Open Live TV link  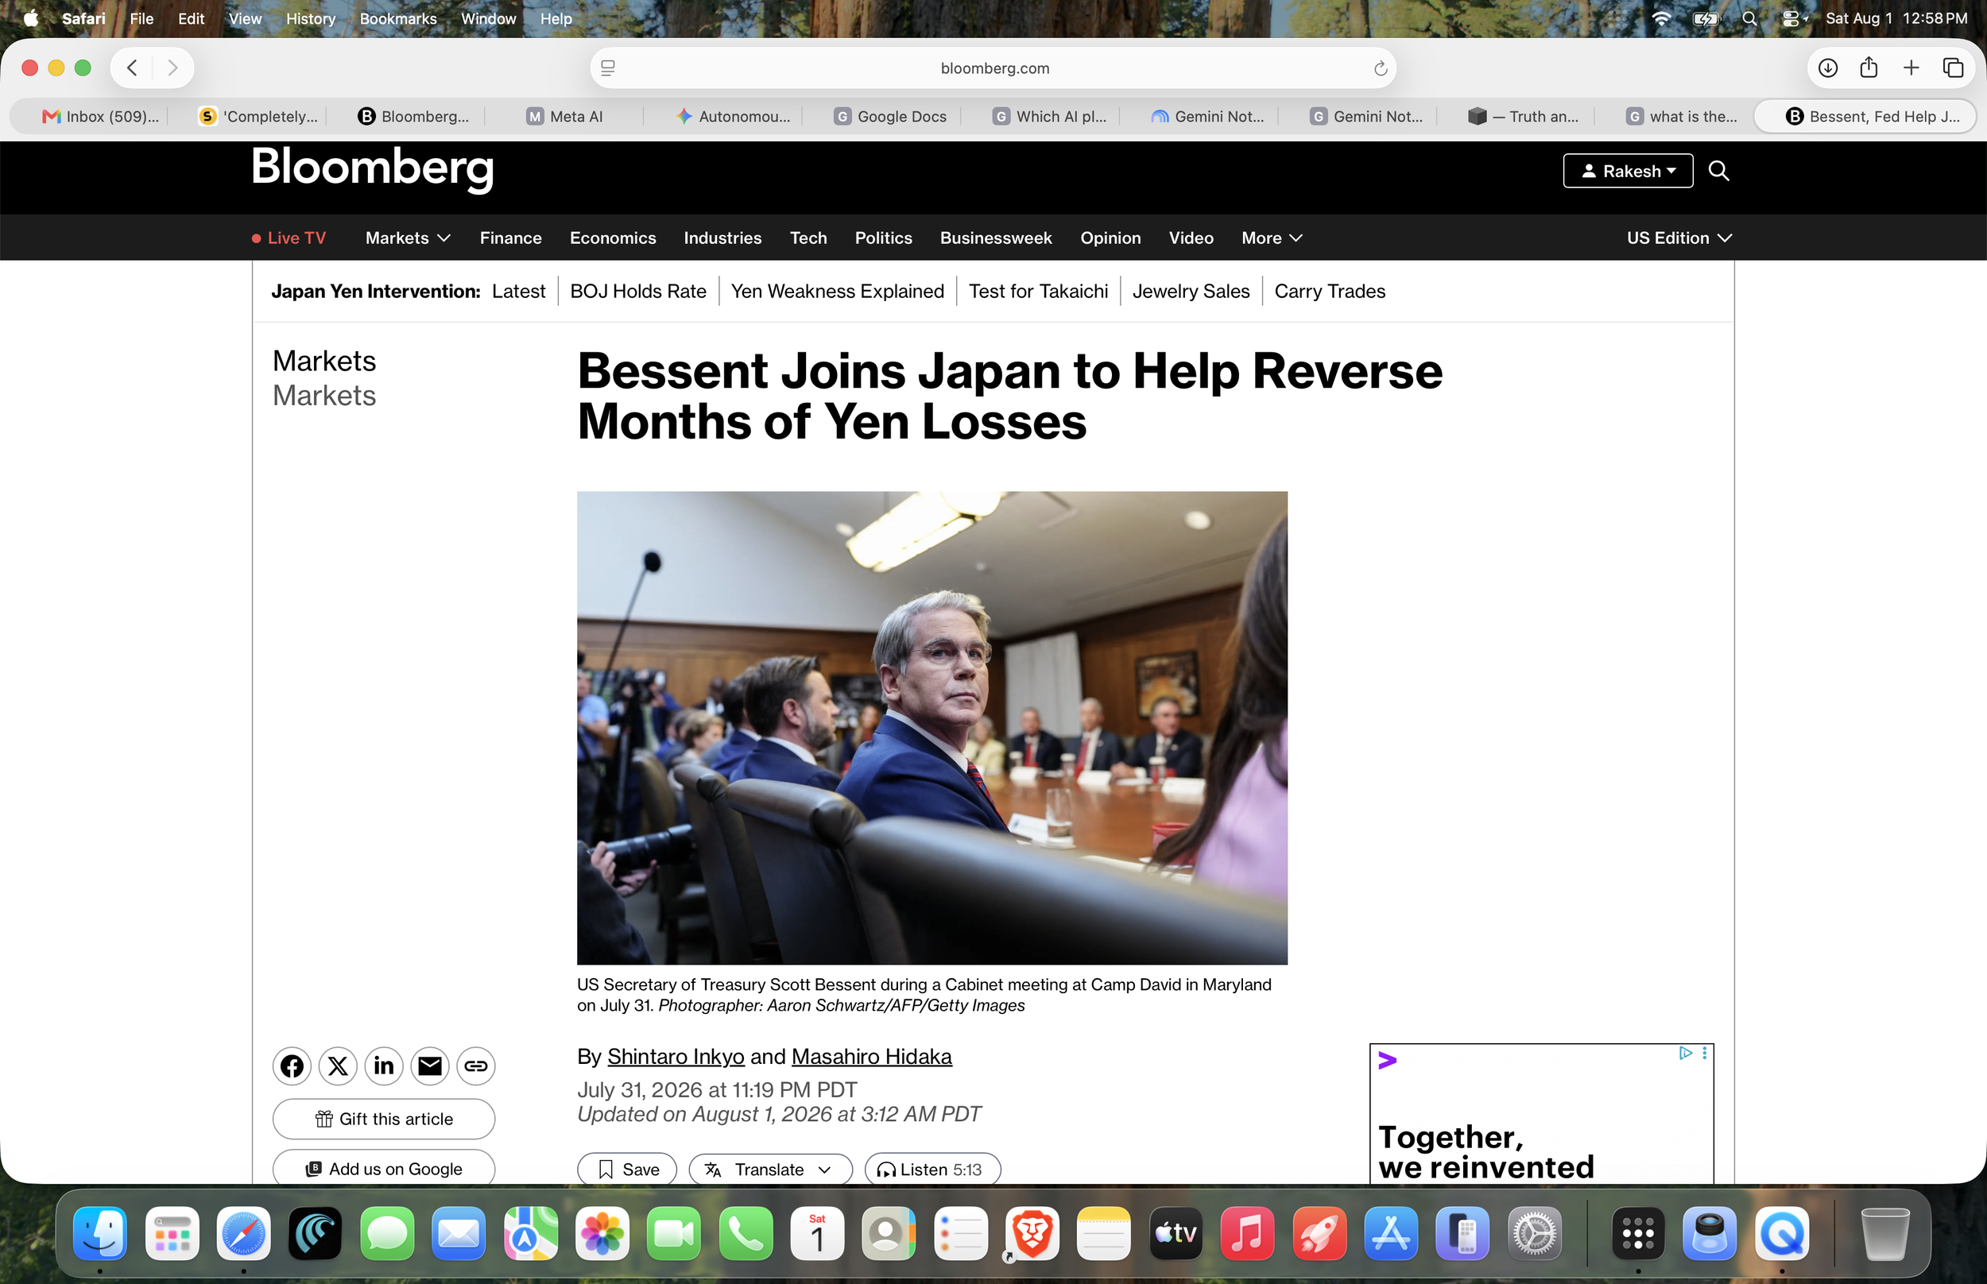[x=289, y=238]
